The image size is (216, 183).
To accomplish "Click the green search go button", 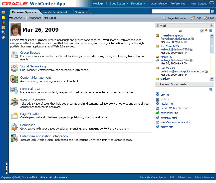I will coord(212,11).
